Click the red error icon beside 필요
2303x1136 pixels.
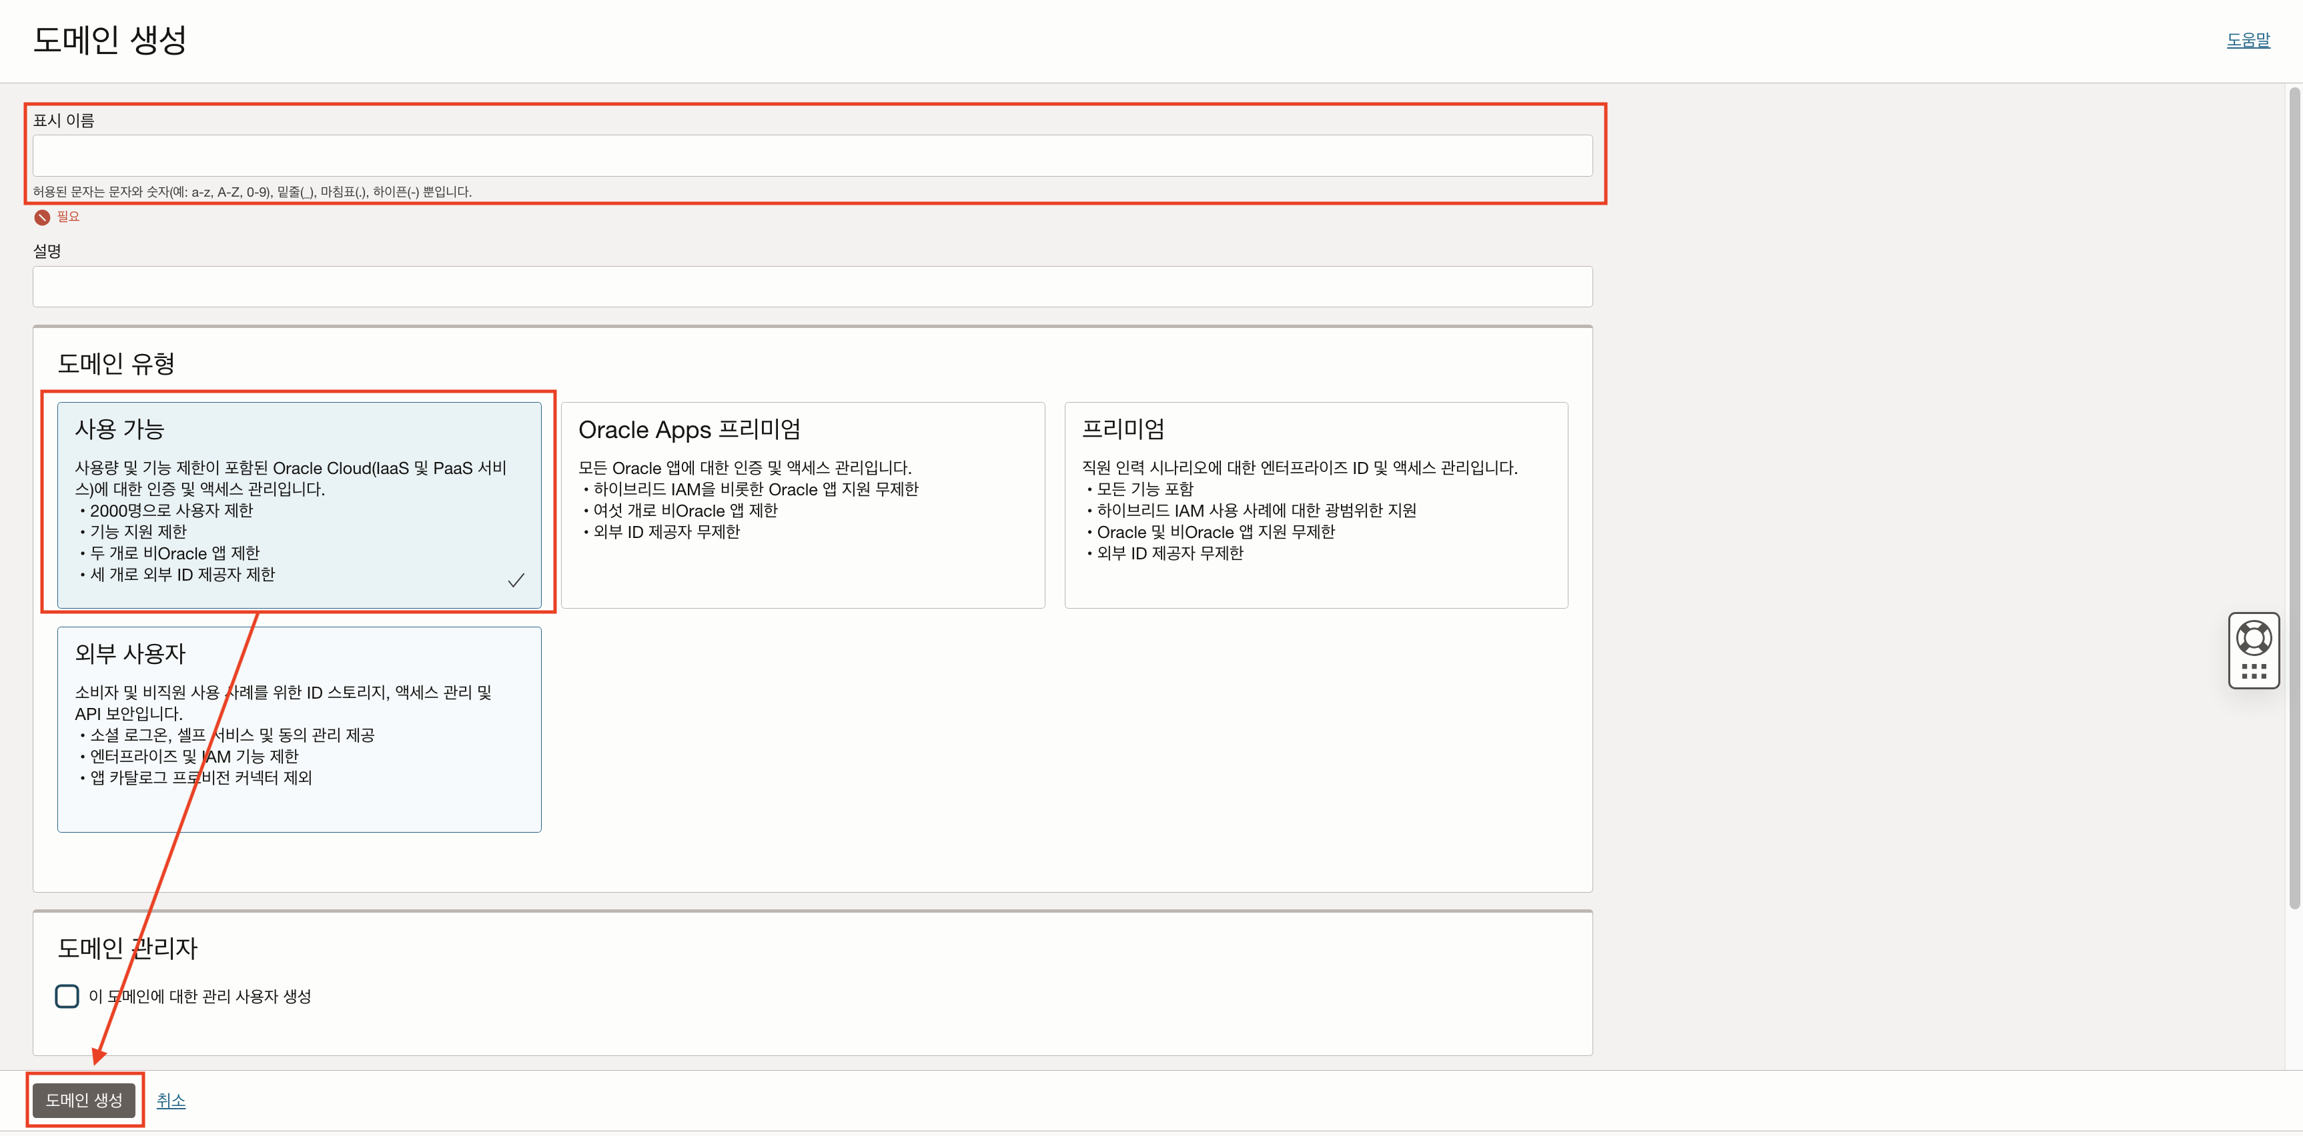(x=41, y=217)
